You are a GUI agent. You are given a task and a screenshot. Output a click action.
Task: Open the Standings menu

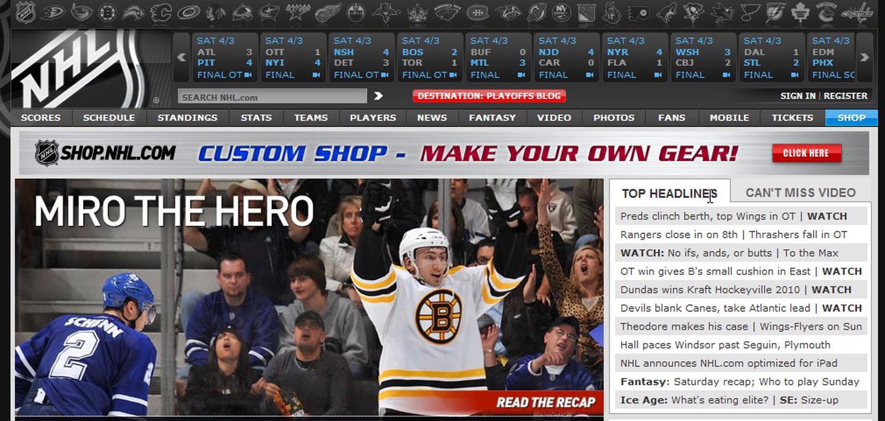point(187,118)
